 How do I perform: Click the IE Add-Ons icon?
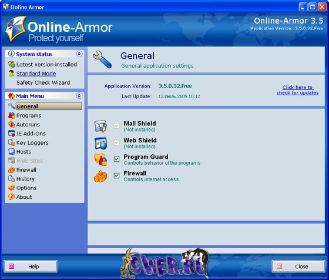[11, 134]
